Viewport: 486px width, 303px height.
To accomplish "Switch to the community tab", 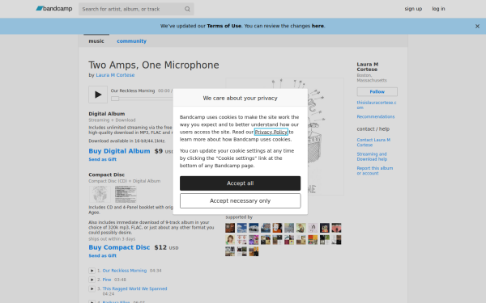I will (x=131, y=41).
